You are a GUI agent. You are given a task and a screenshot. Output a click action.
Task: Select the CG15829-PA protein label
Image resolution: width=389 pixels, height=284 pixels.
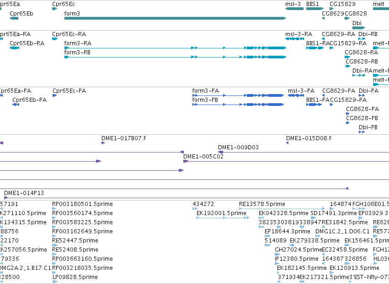coord(348,100)
